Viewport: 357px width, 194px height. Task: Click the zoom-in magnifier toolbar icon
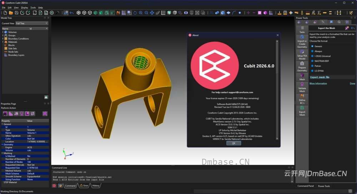[141, 13]
